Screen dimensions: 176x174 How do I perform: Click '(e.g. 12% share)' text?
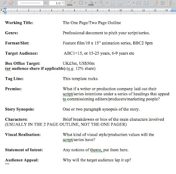81,69
